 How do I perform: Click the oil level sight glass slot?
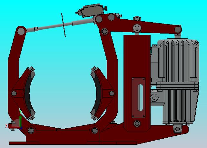click(x=141, y=98)
